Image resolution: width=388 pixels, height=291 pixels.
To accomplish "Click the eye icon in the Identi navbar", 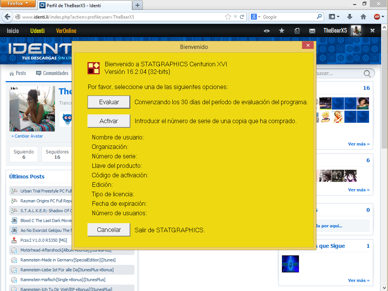I will point(266,31).
